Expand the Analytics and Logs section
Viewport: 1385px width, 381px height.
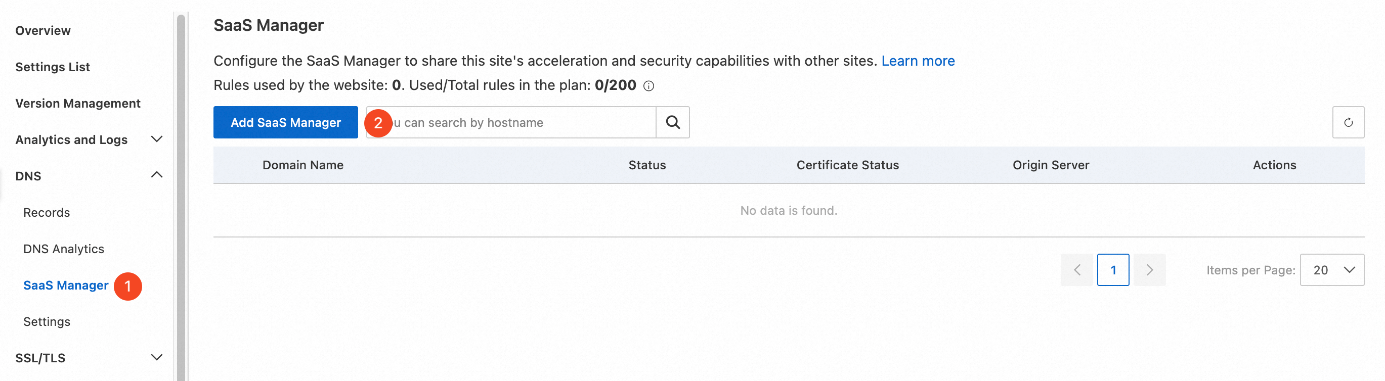pyautogui.click(x=156, y=140)
